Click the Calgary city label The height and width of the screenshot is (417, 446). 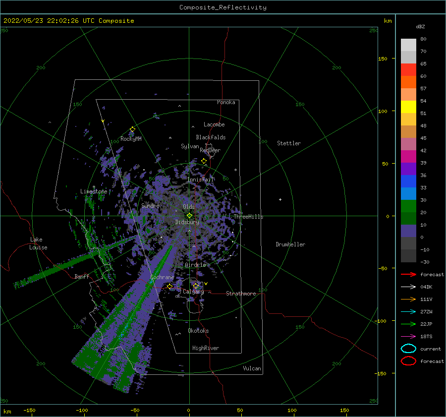pos(193,292)
